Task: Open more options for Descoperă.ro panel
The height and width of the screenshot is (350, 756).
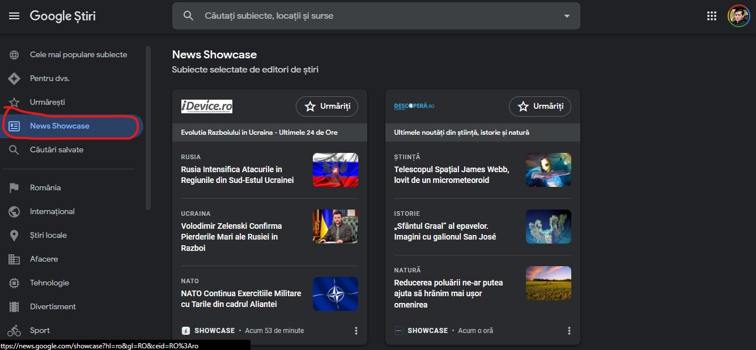Action: click(569, 331)
